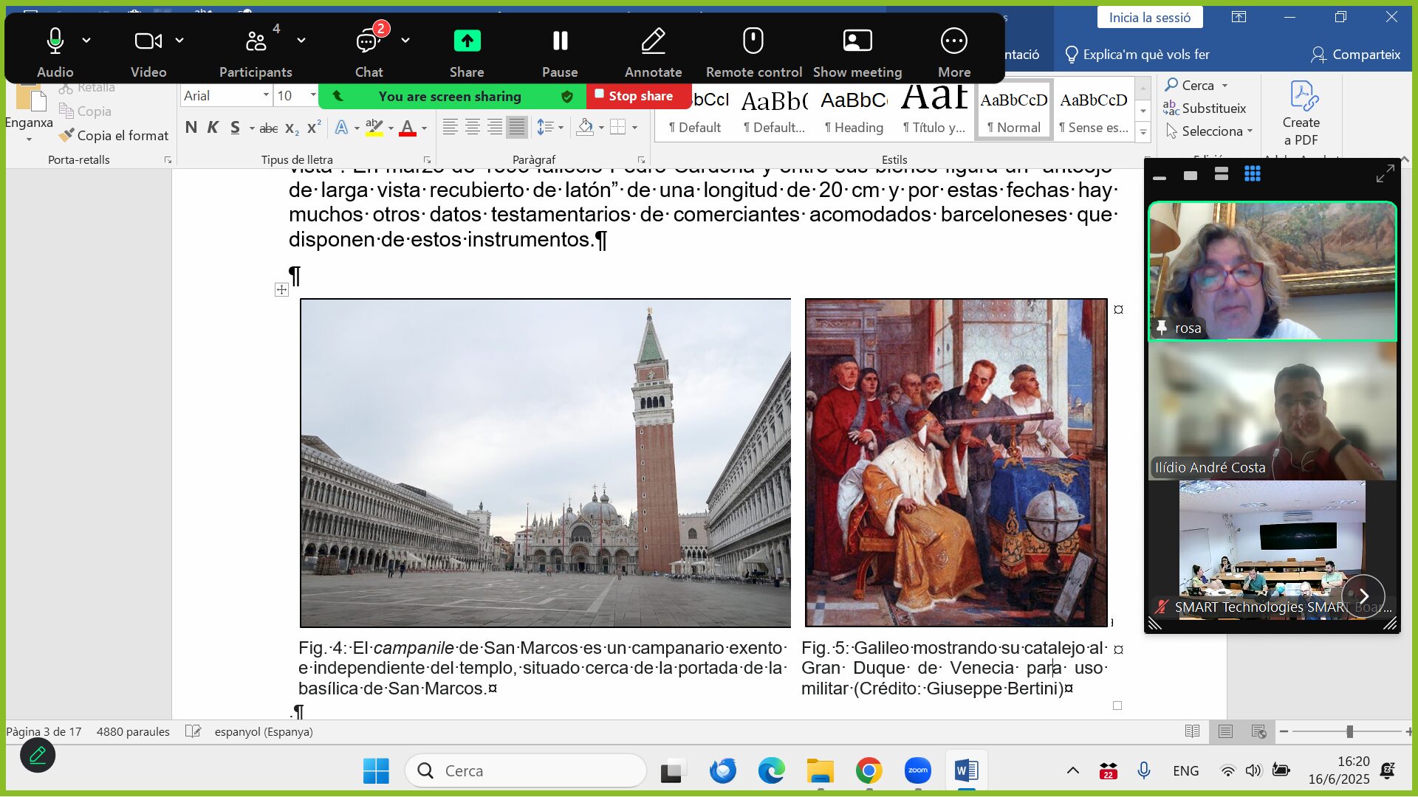Click Create a PDF button
Image resolution: width=1418 pixels, height=797 pixels.
(x=1301, y=113)
